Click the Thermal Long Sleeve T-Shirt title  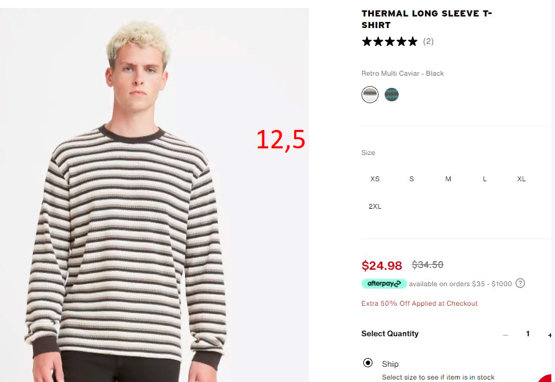coord(427,20)
